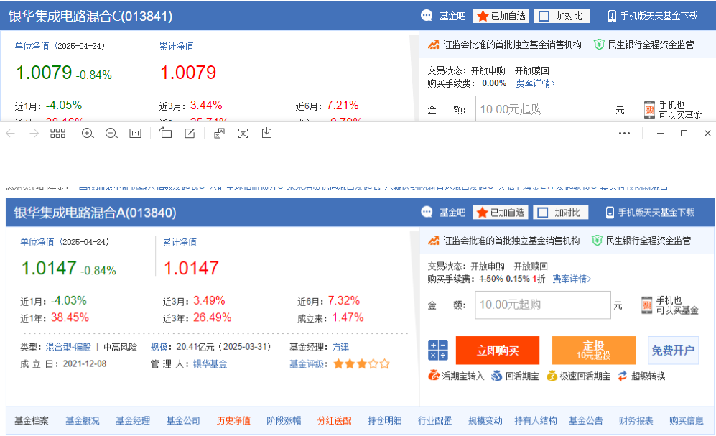Click mobile QR code icon in 013840 panel
The image size is (716, 436).
(646, 305)
